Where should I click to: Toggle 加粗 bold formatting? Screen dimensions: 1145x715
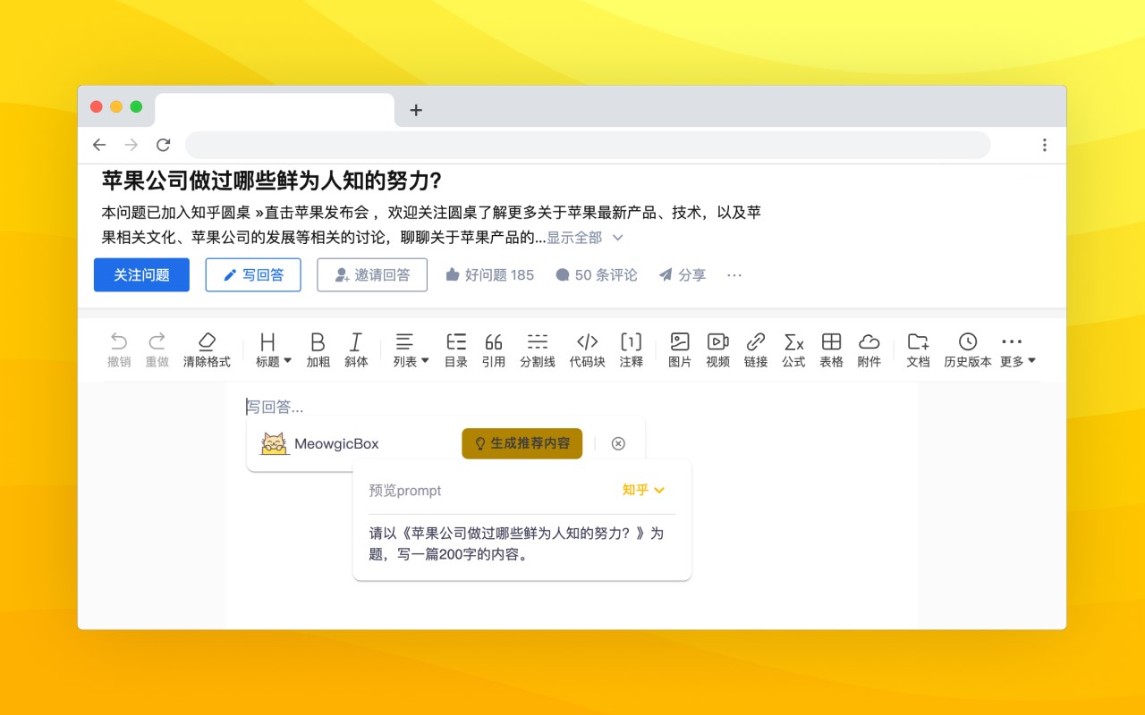[318, 349]
